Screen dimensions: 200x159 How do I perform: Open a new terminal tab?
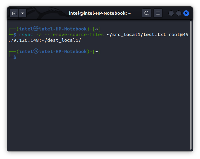coord(14,13)
